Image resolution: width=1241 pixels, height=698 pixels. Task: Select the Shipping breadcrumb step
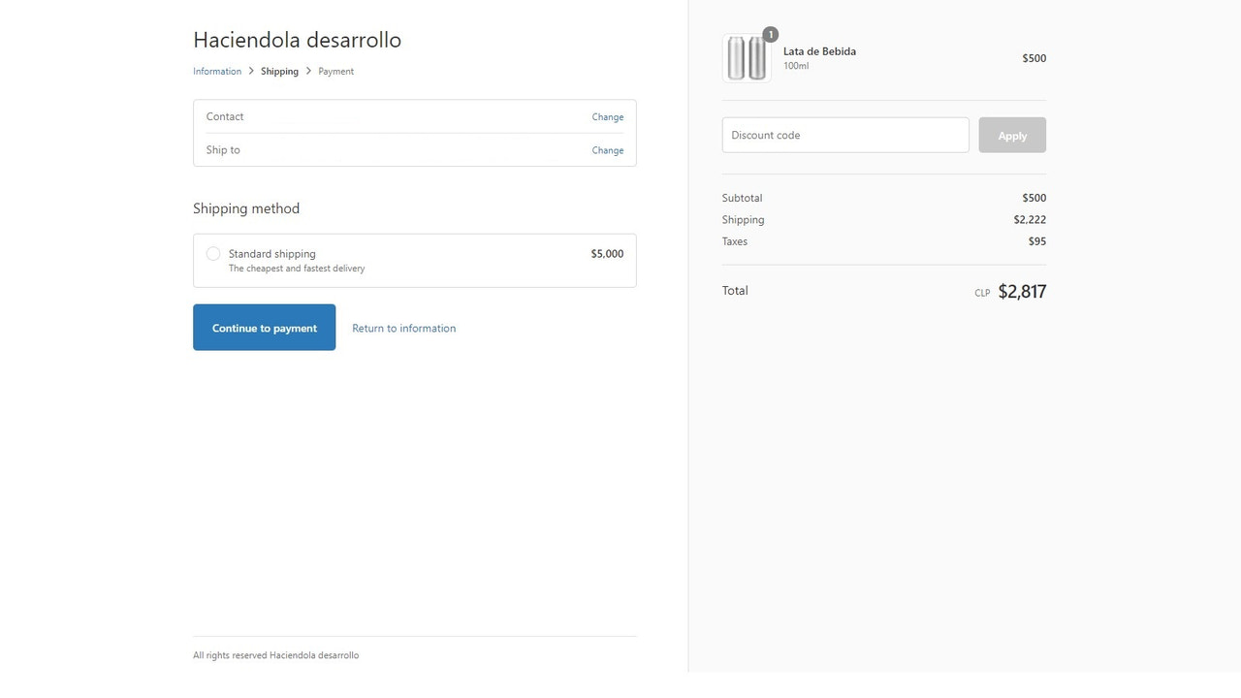pos(279,71)
